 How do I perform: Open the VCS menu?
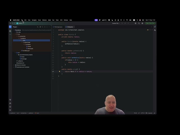pyautogui.click(x=61, y=20)
